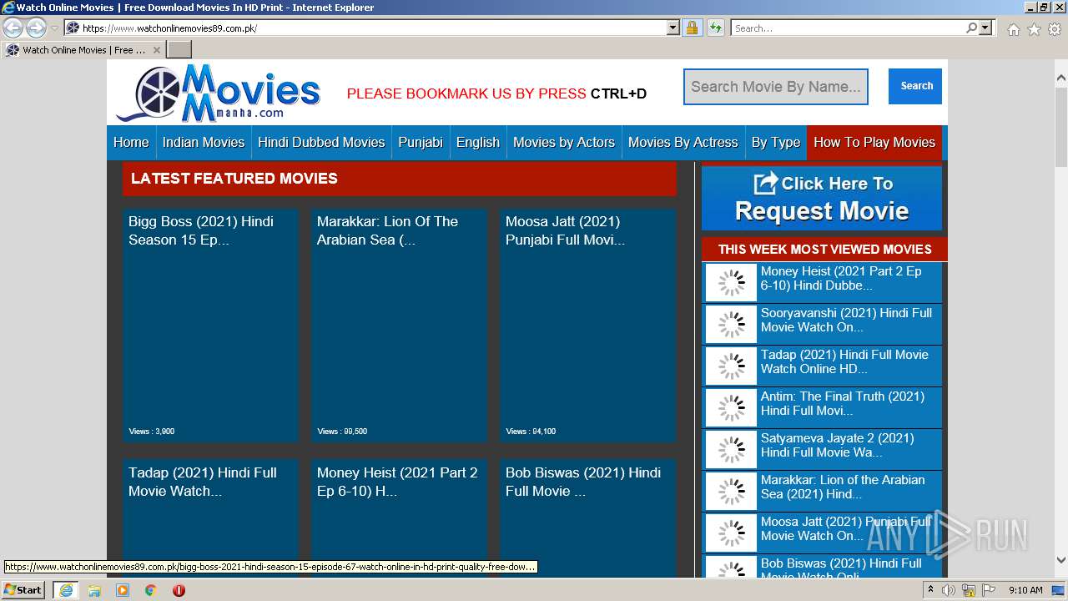Click the page scrollbar down arrow
1068x601 pixels.
tap(1060, 560)
